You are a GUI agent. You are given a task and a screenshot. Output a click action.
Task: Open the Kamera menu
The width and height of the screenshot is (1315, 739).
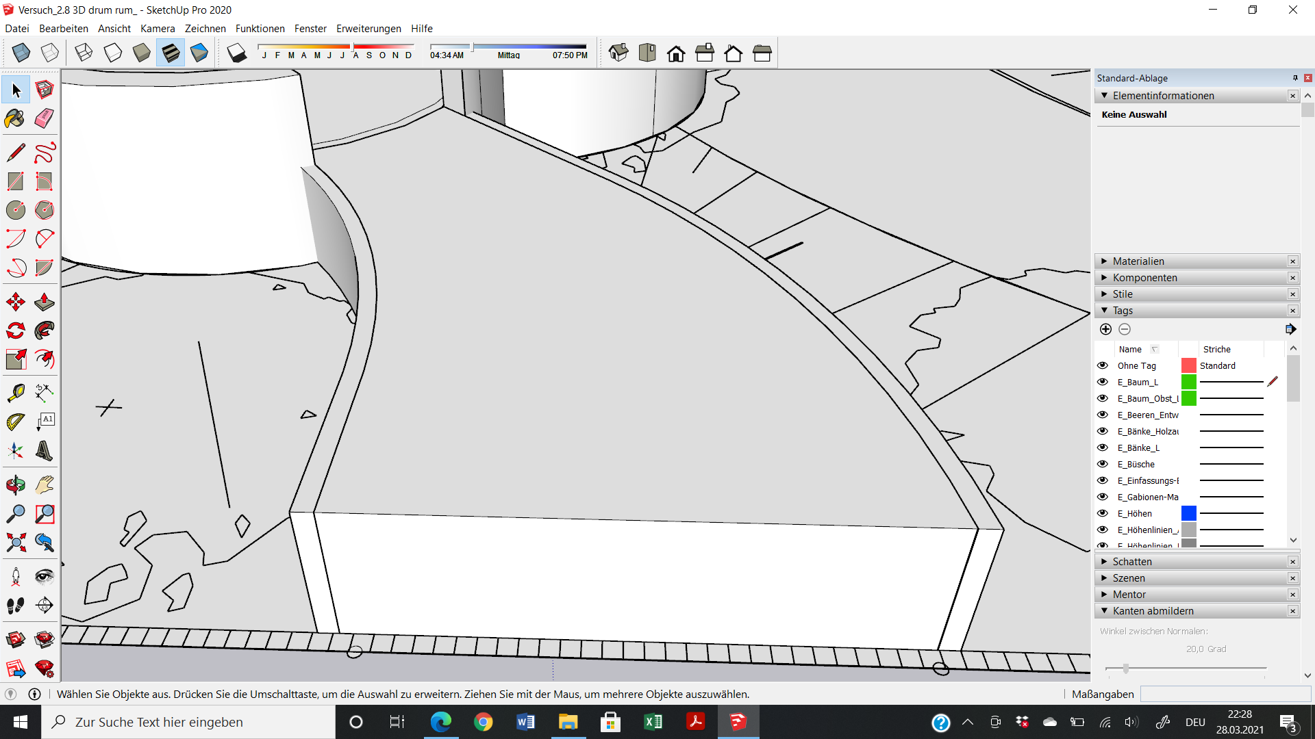(158, 28)
